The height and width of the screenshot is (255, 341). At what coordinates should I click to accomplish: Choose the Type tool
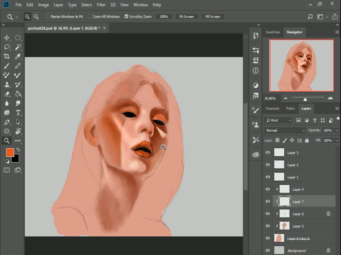click(18, 113)
